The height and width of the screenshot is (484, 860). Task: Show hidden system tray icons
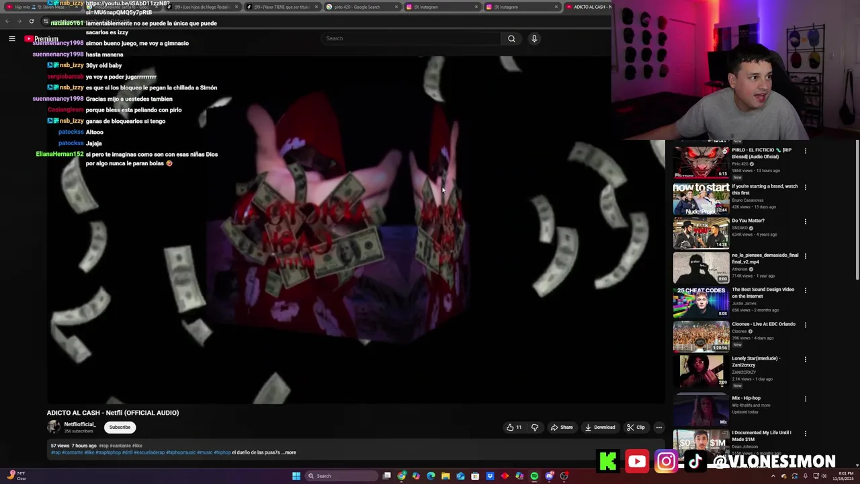click(773, 476)
